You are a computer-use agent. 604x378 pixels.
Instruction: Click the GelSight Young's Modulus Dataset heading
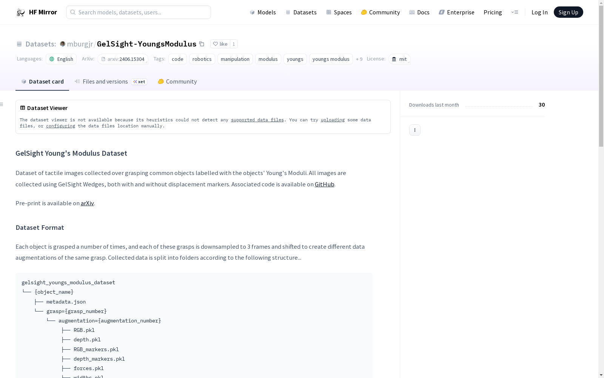click(x=71, y=153)
